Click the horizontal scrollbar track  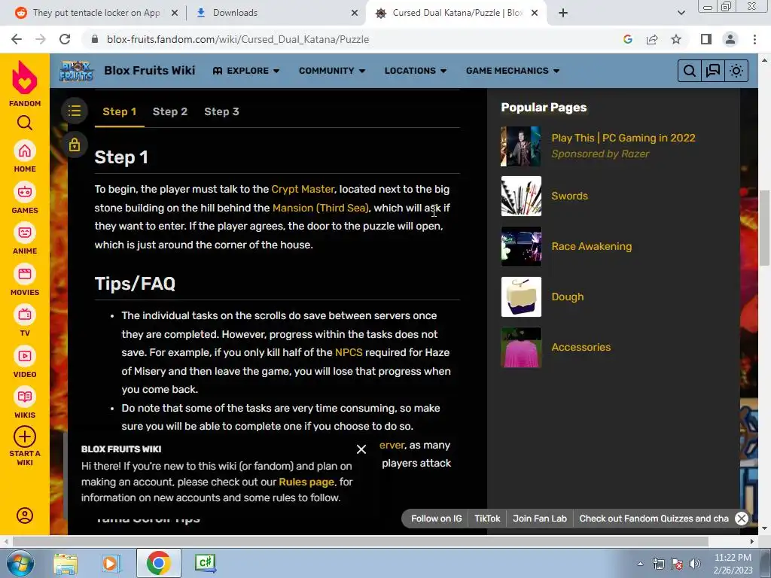378,541
